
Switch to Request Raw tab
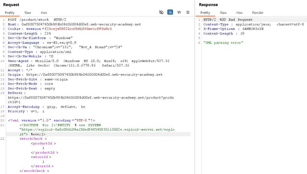[x=28, y=13]
